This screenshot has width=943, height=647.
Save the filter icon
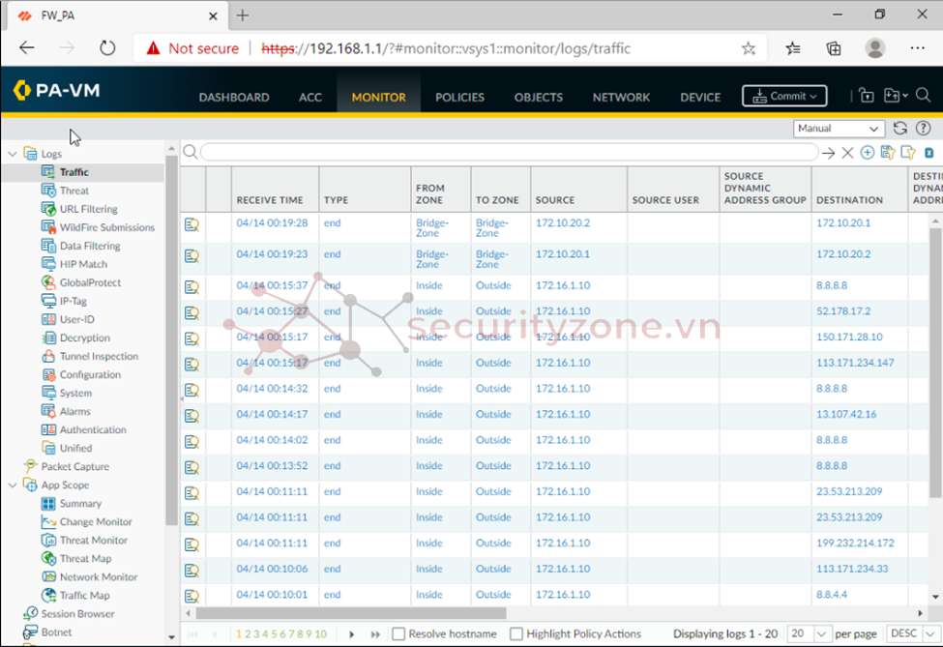tap(888, 152)
